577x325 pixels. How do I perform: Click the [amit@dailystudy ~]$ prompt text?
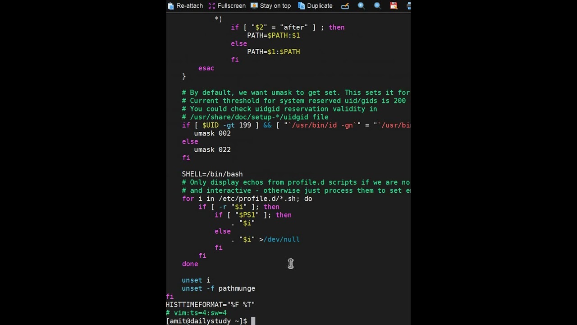(x=206, y=321)
